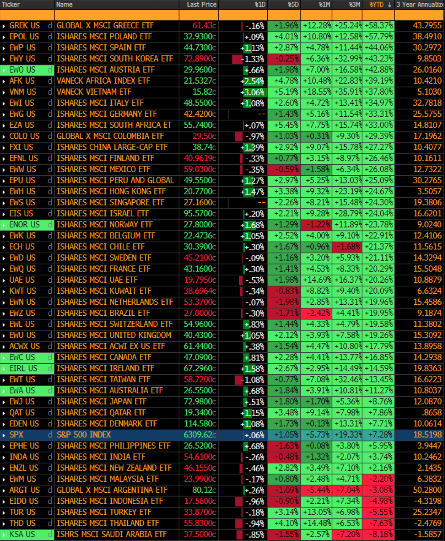Click the -4.3198 three-year annualized value
Image resolution: width=445 pixels, height=541 pixels.
coord(427,501)
